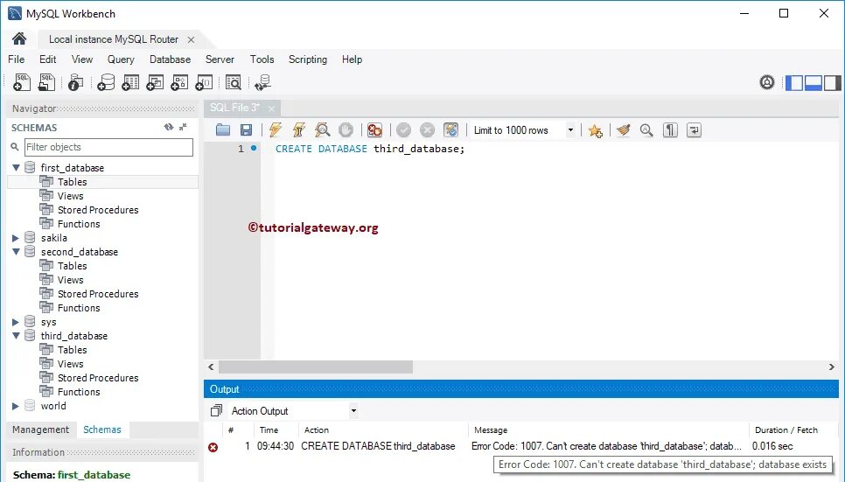Run EXPLAIN on the statement icon

(x=322, y=130)
